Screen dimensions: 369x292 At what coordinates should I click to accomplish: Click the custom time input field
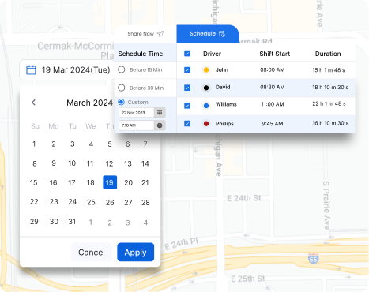tap(136, 125)
